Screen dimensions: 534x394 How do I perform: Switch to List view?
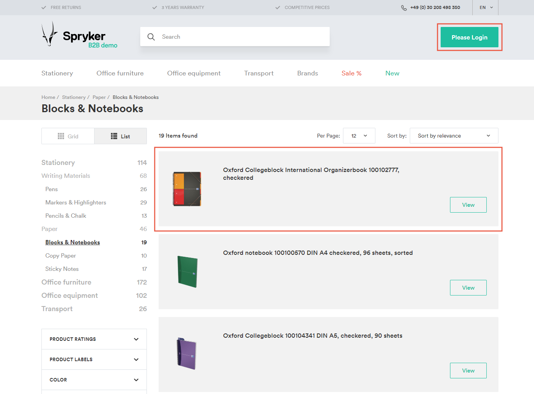pos(120,136)
